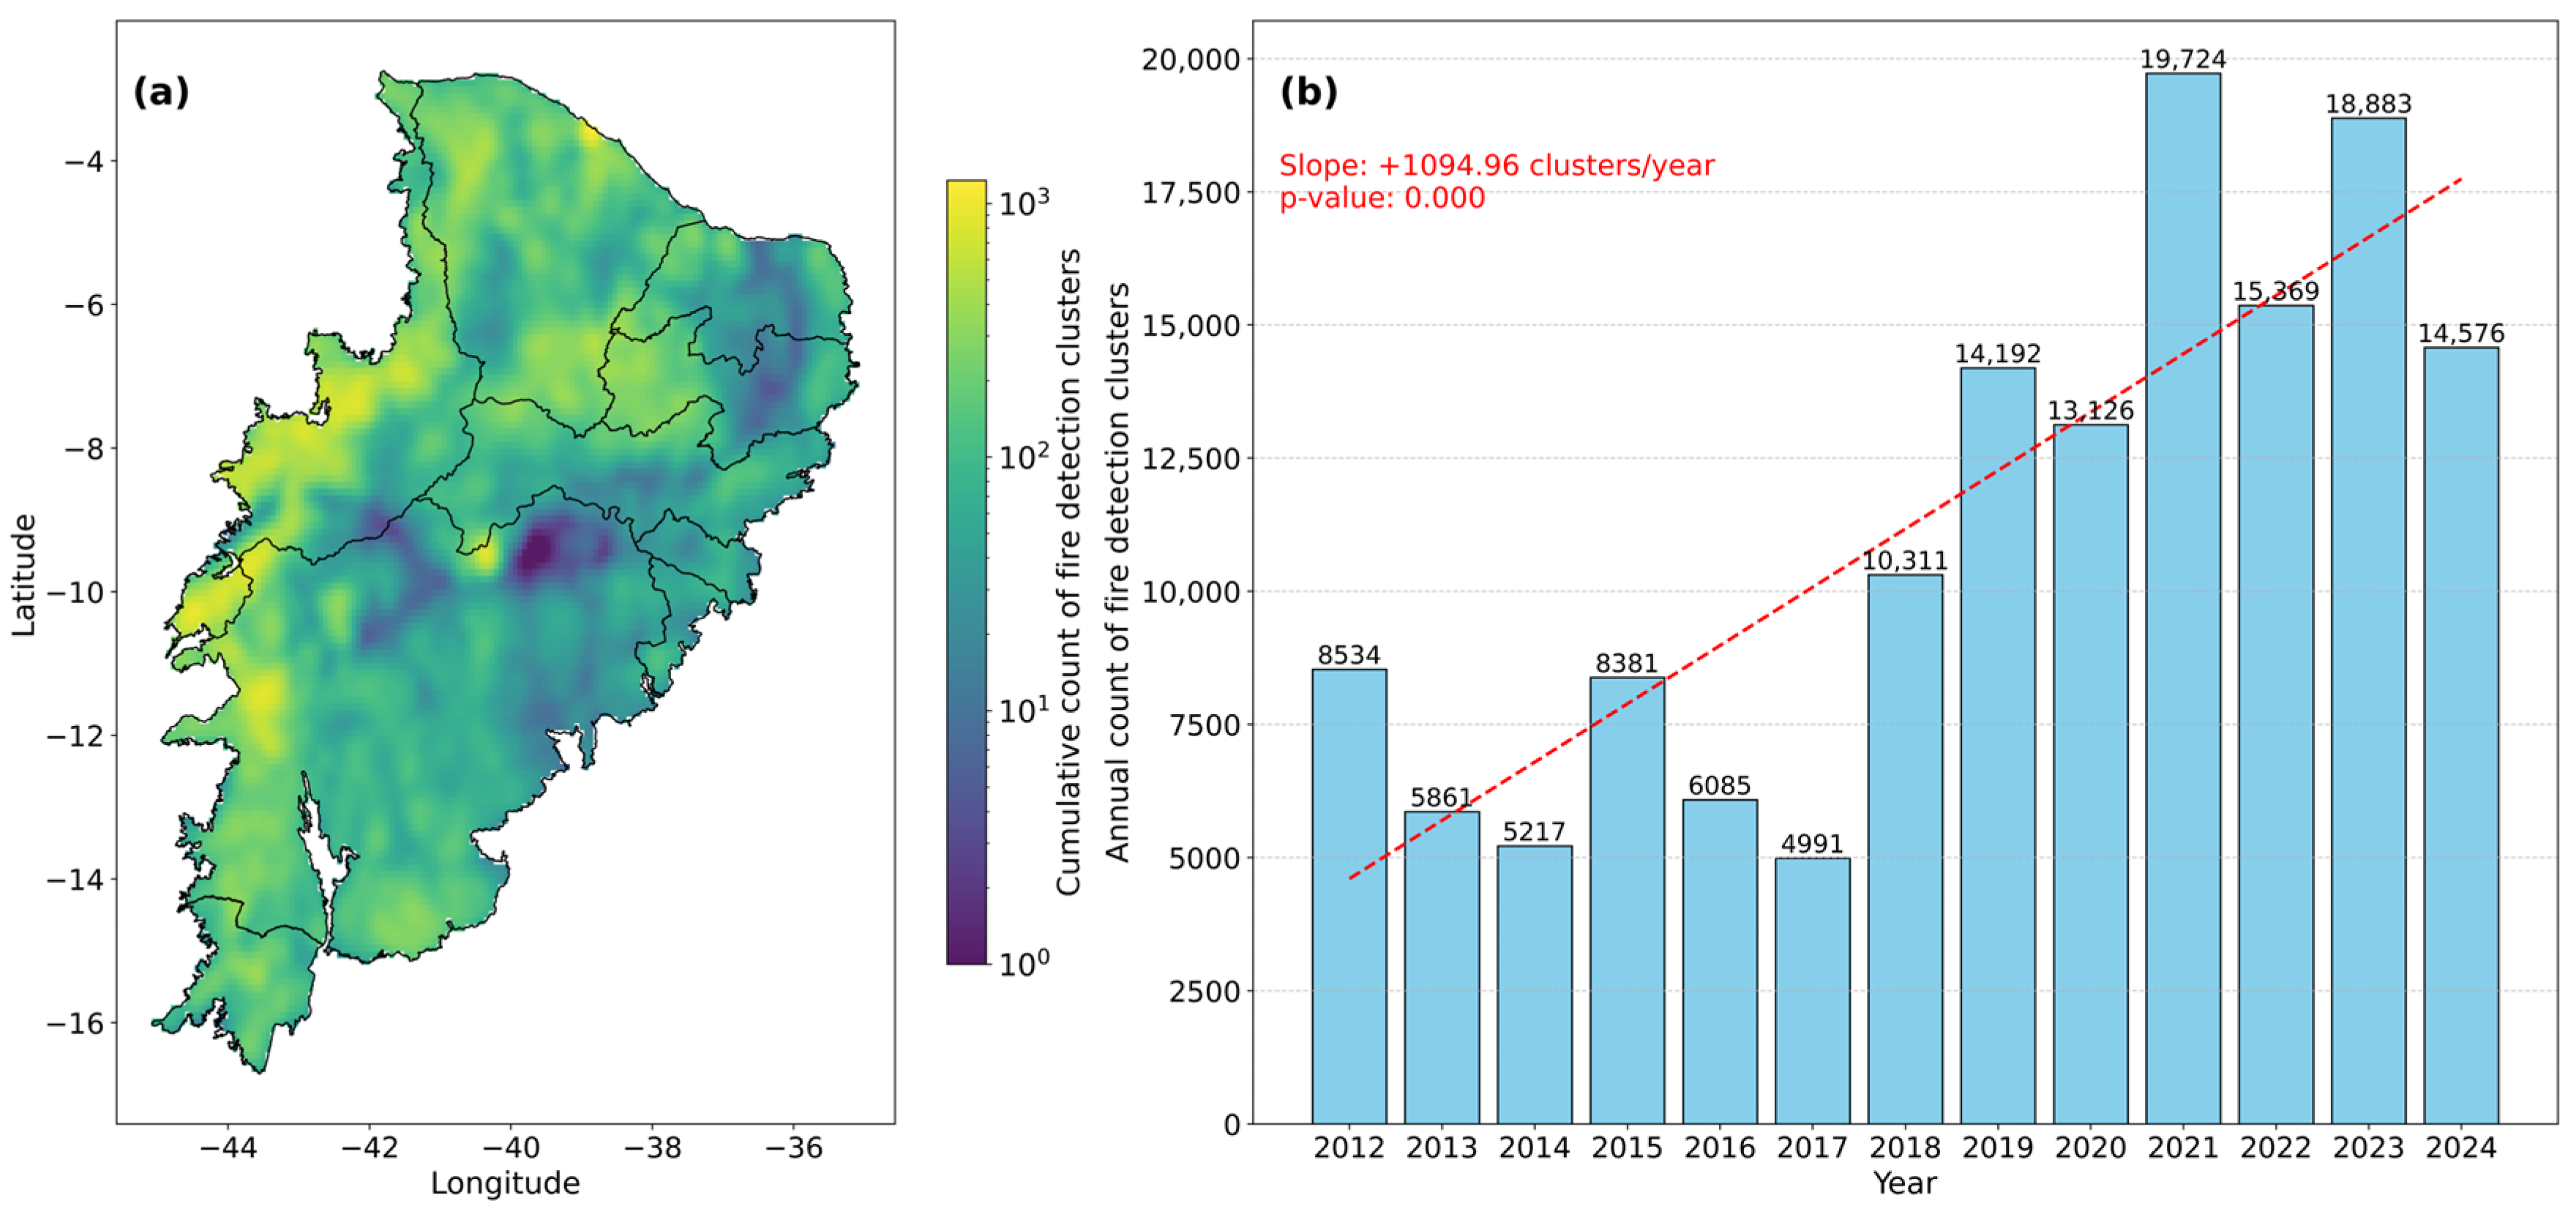
Task: Click the Year axis label
Action: [1904, 1183]
